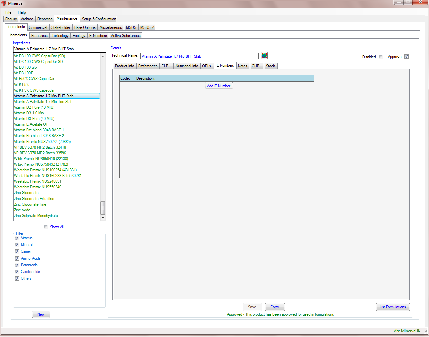Image resolution: width=429 pixels, height=337 pixels.
Task: Select Vitamin D2 Pure (40 MIU)
Action: pyautogui.click(x=34, y=107)
